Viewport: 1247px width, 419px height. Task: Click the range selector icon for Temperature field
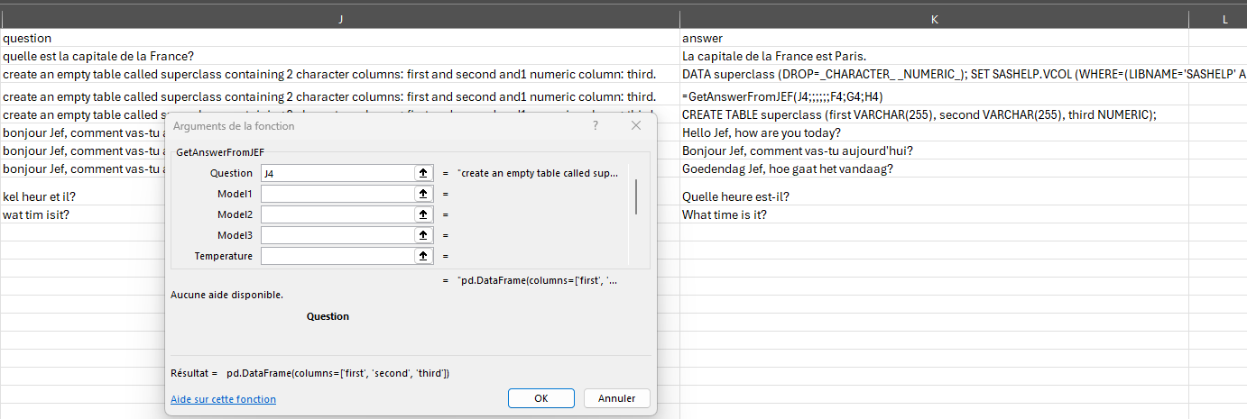421,256
